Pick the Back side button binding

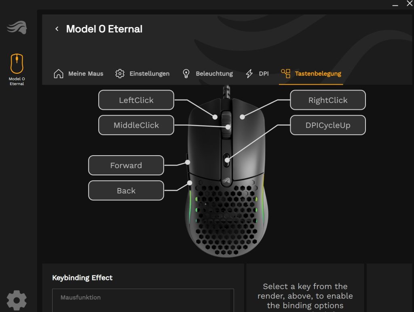pos(126,190)
